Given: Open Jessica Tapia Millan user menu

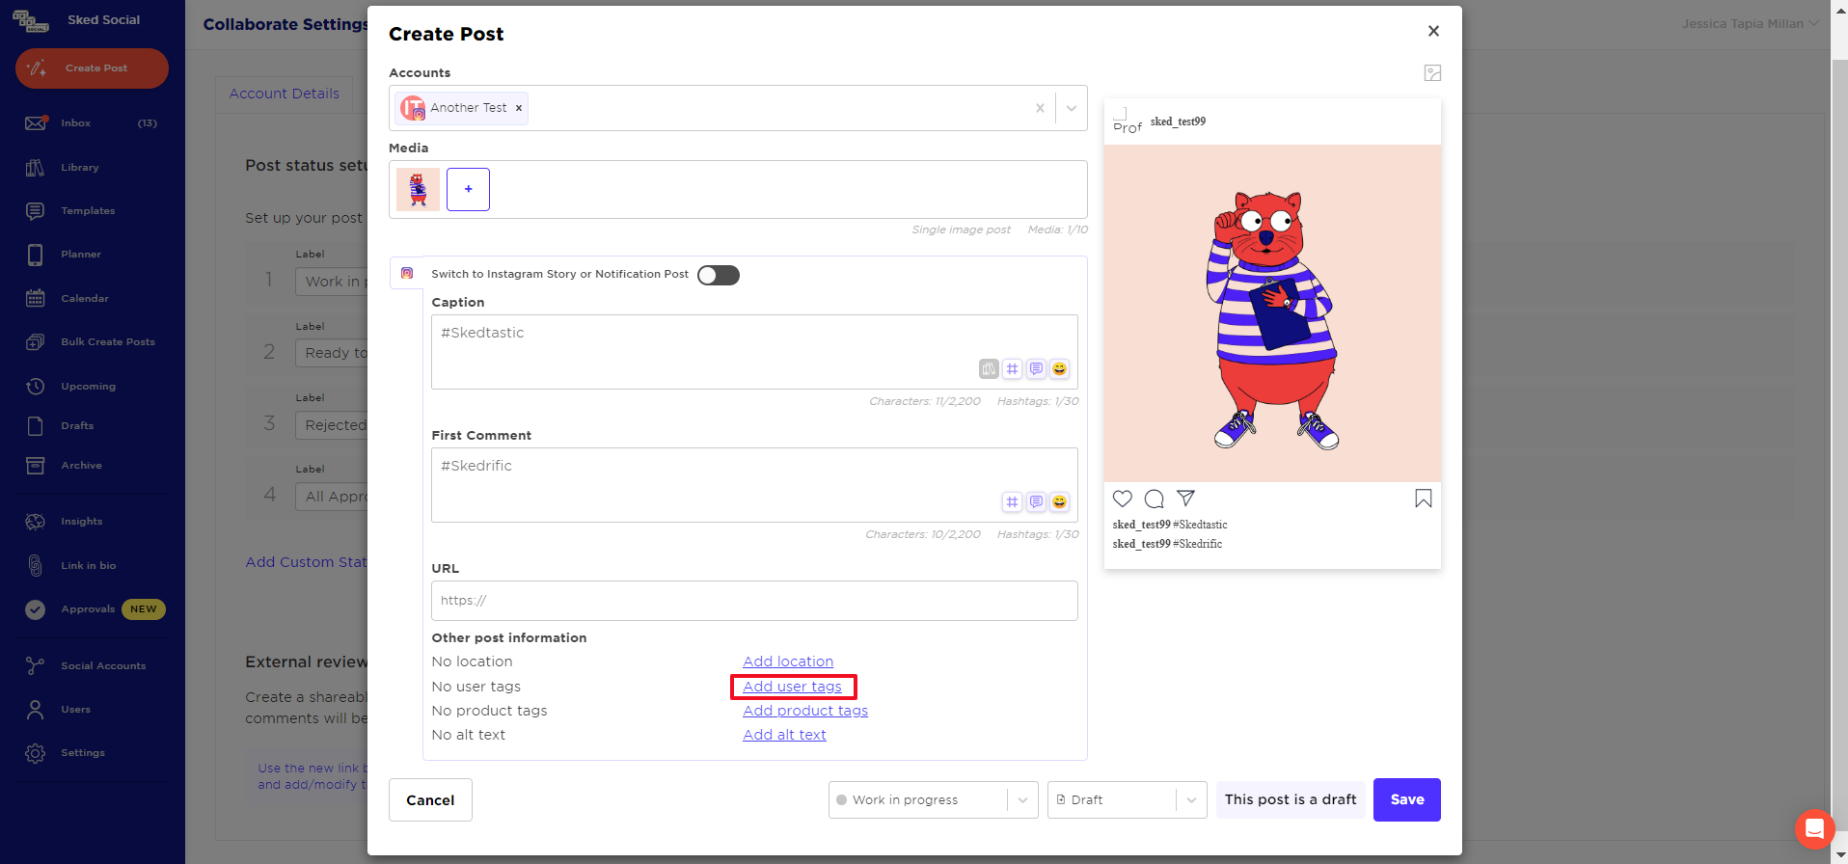Looking at the screenshot, I should point(1750,24).
